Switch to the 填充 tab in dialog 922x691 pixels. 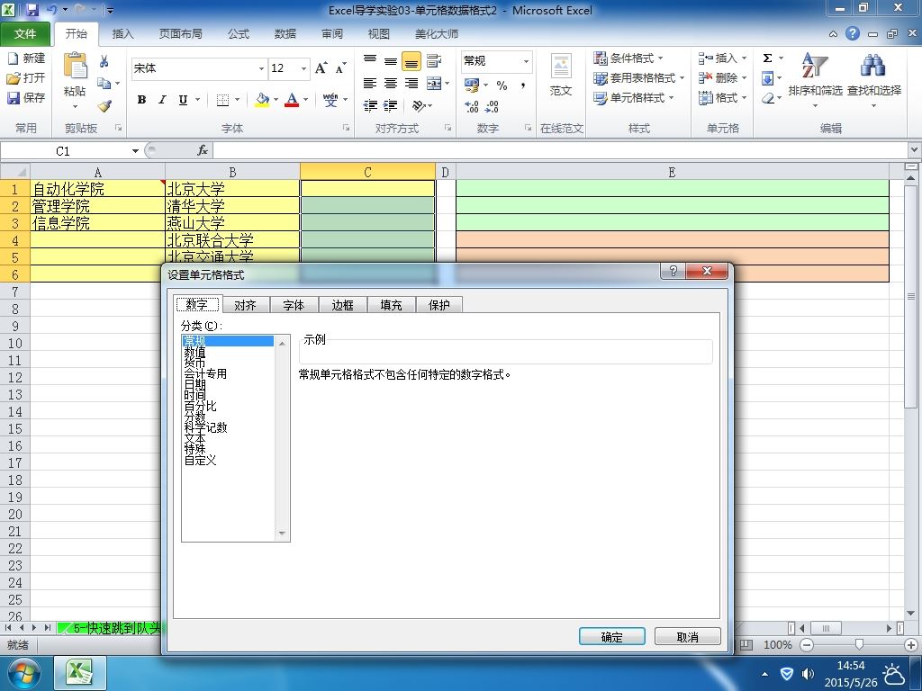pyautogui.click(x=391, y=305)
